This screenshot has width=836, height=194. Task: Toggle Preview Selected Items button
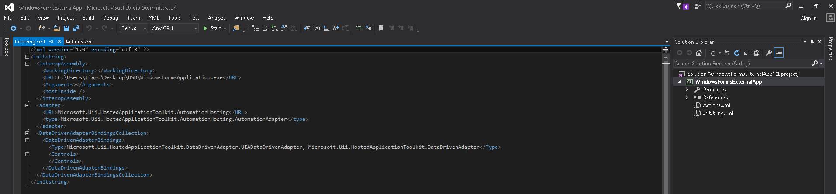tap(779, 53)
